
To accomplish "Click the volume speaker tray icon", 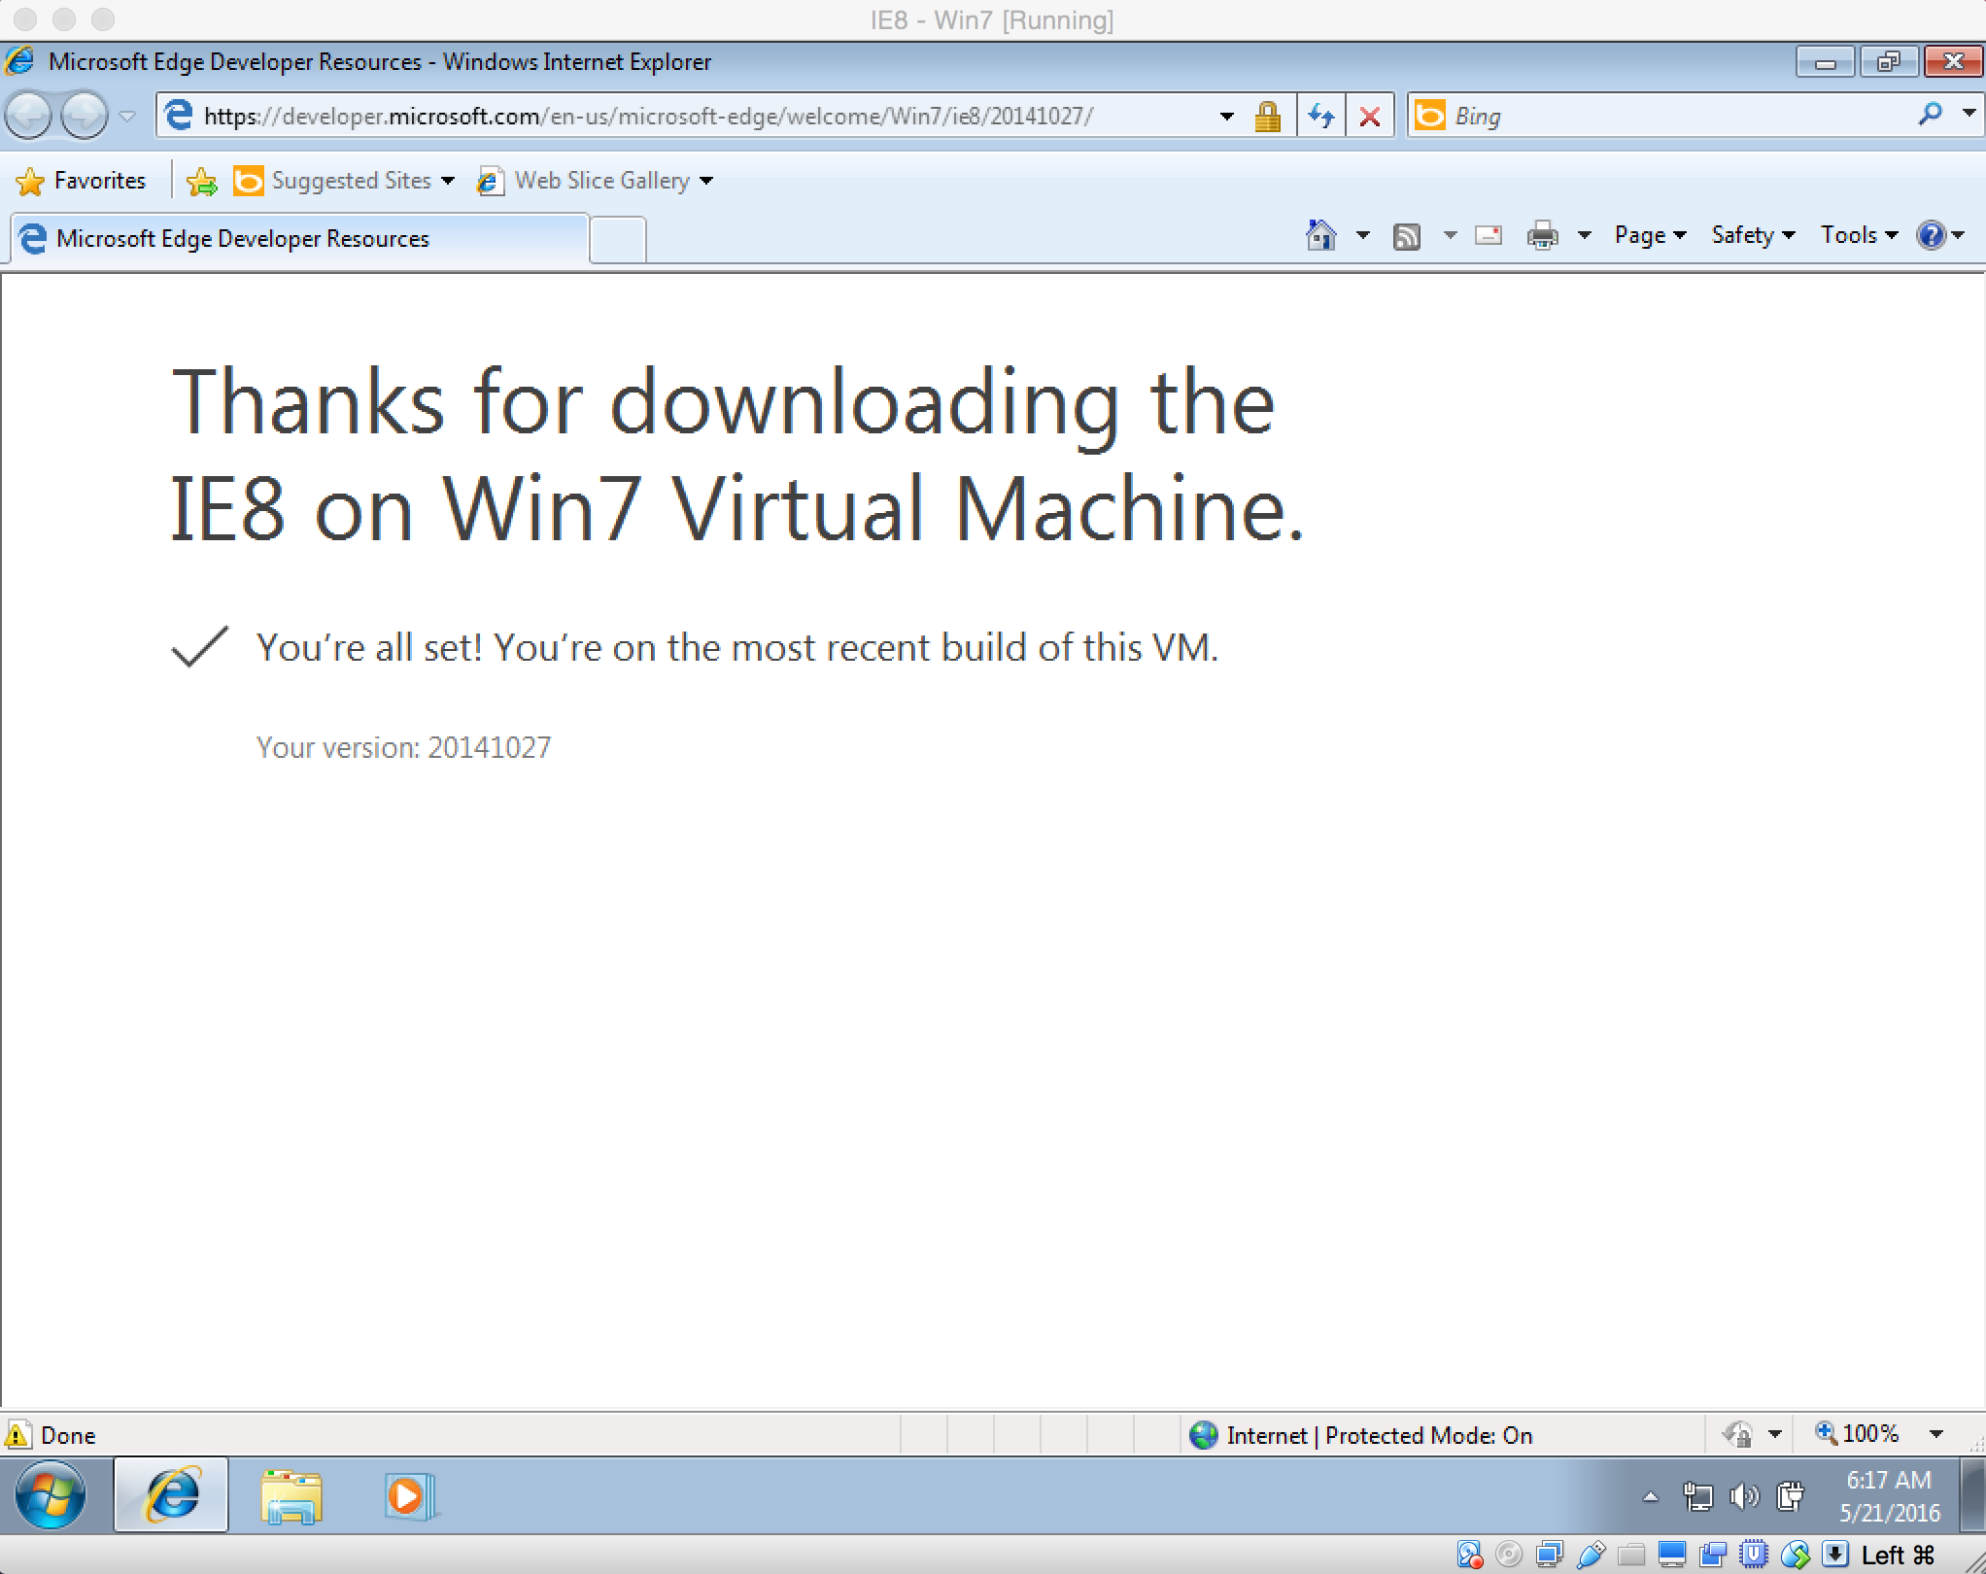I will pyautogui.click(x=1744, y=1497).
